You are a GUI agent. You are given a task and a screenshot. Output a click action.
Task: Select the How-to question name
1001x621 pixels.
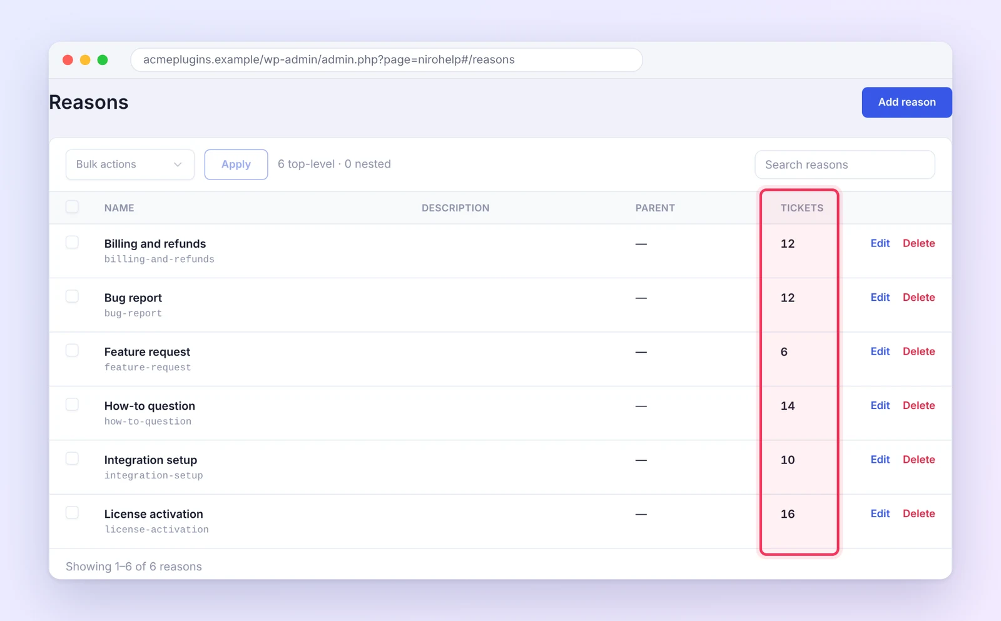(150, 406)
